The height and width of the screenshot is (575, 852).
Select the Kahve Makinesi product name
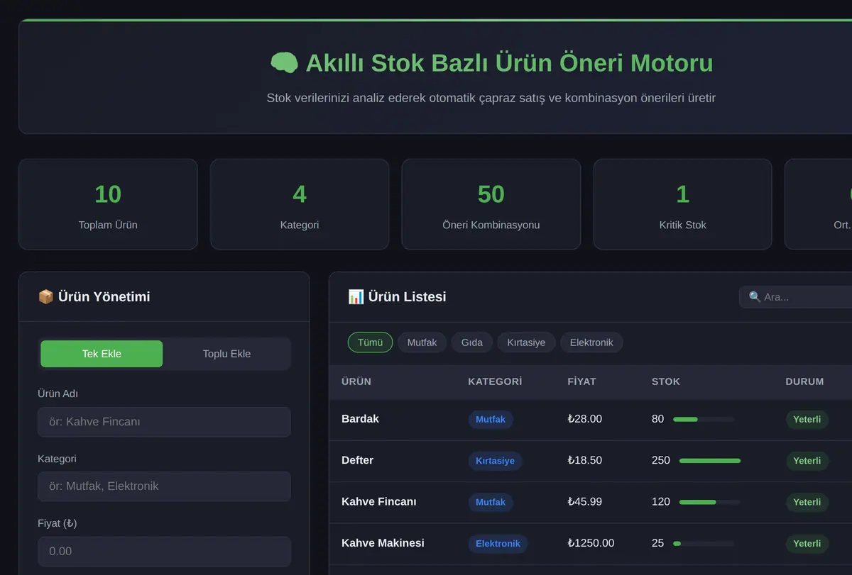tap(383, 543)
